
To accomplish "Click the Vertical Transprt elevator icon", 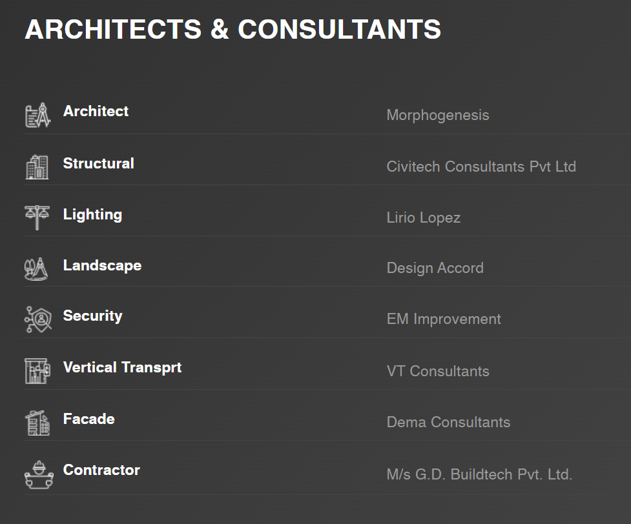I will point(37,371).
